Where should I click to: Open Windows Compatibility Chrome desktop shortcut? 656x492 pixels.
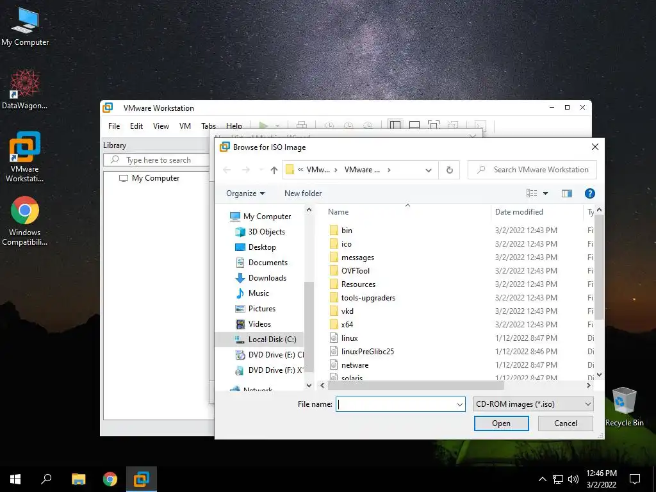click(25, 220)
